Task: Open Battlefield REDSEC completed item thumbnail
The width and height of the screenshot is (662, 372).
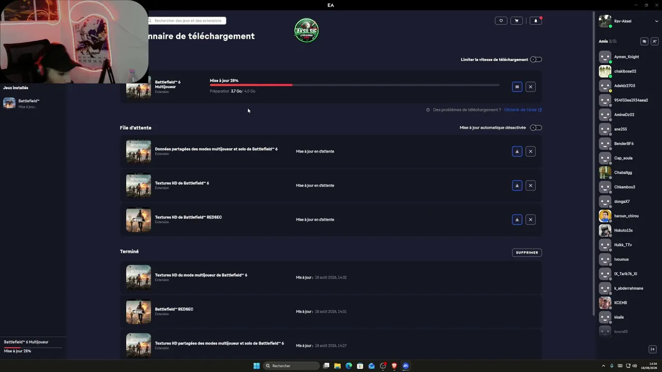Action: click(x=139, y=312)
